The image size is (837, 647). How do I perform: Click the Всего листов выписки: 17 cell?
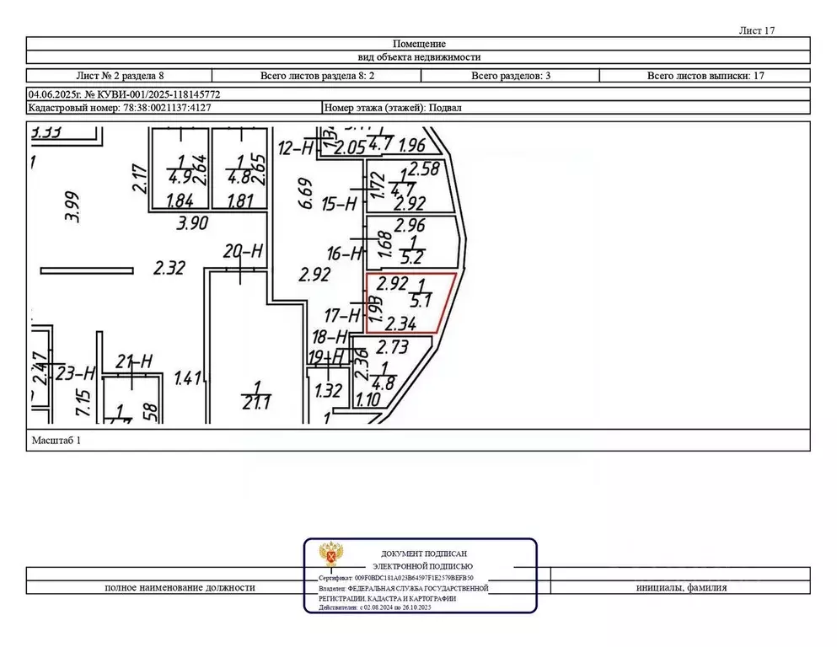click(x=706, y=75)
